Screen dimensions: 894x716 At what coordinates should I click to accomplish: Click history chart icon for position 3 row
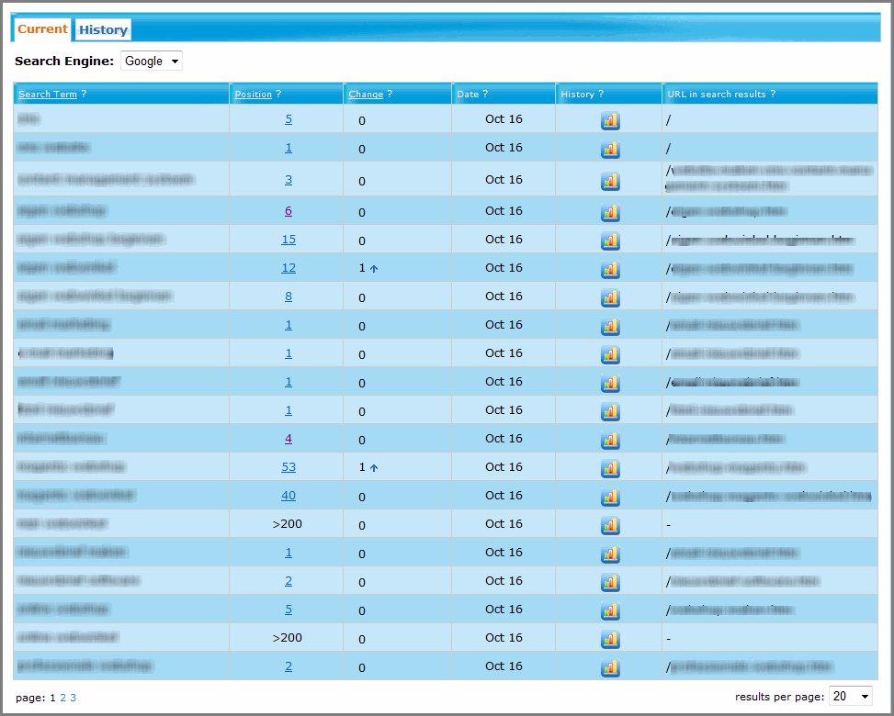[610, 181]
